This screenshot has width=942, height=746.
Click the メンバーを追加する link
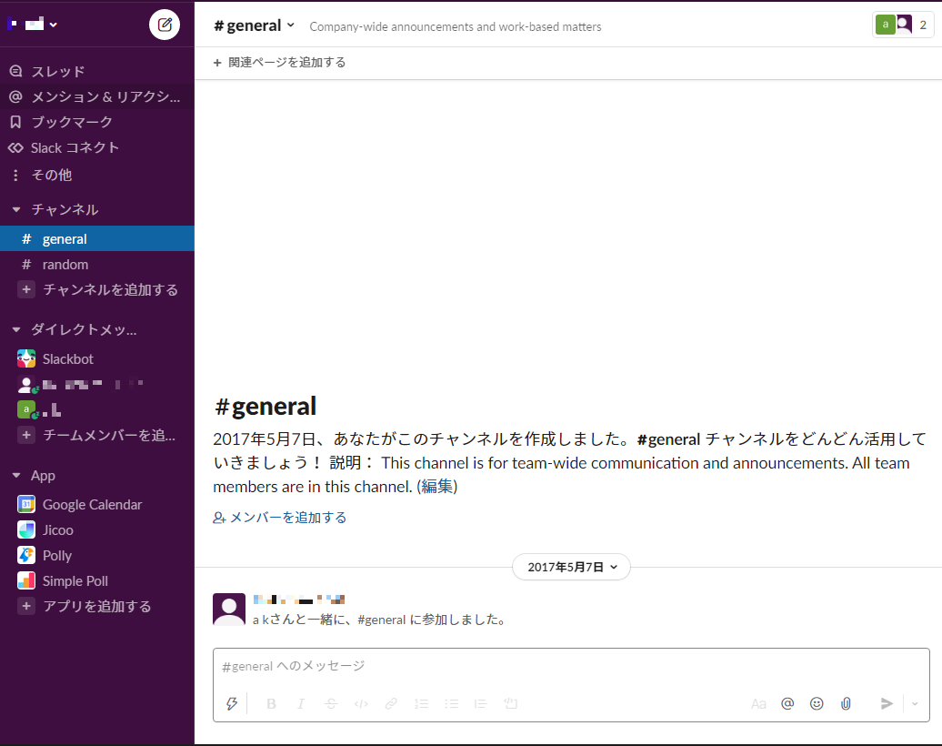coord(280,517)
